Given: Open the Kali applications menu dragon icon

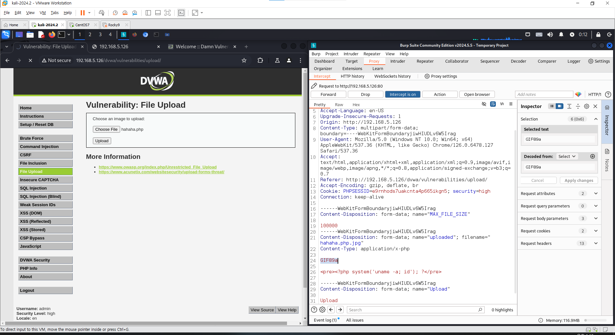Looking at the screenshot, I should 6,35.
